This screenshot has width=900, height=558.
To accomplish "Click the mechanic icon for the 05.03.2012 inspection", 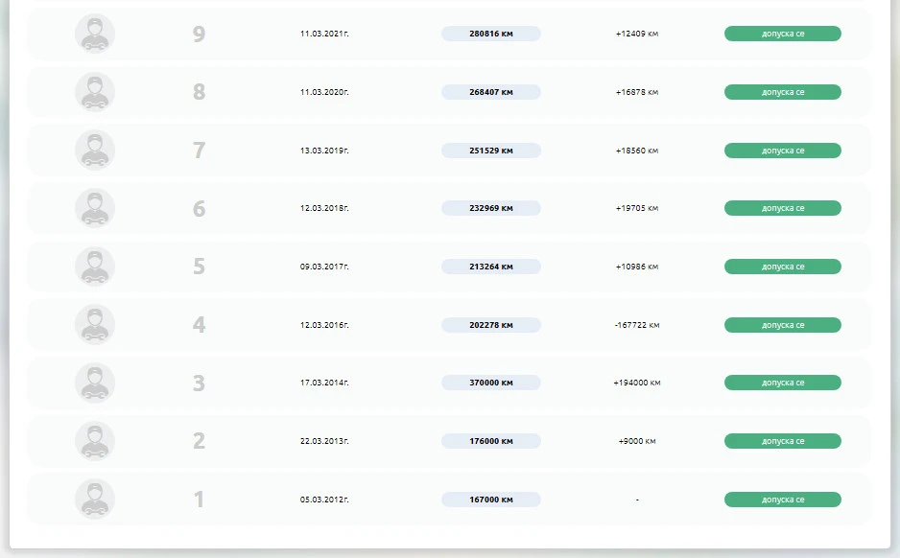I will (95, 500).
